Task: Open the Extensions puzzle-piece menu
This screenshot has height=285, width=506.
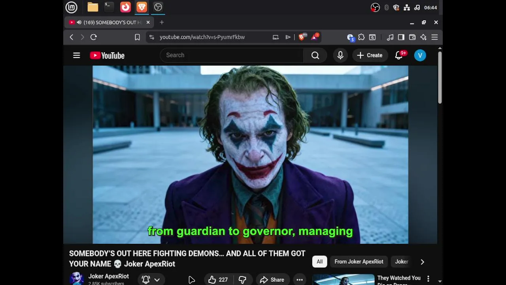Action: 361,37
